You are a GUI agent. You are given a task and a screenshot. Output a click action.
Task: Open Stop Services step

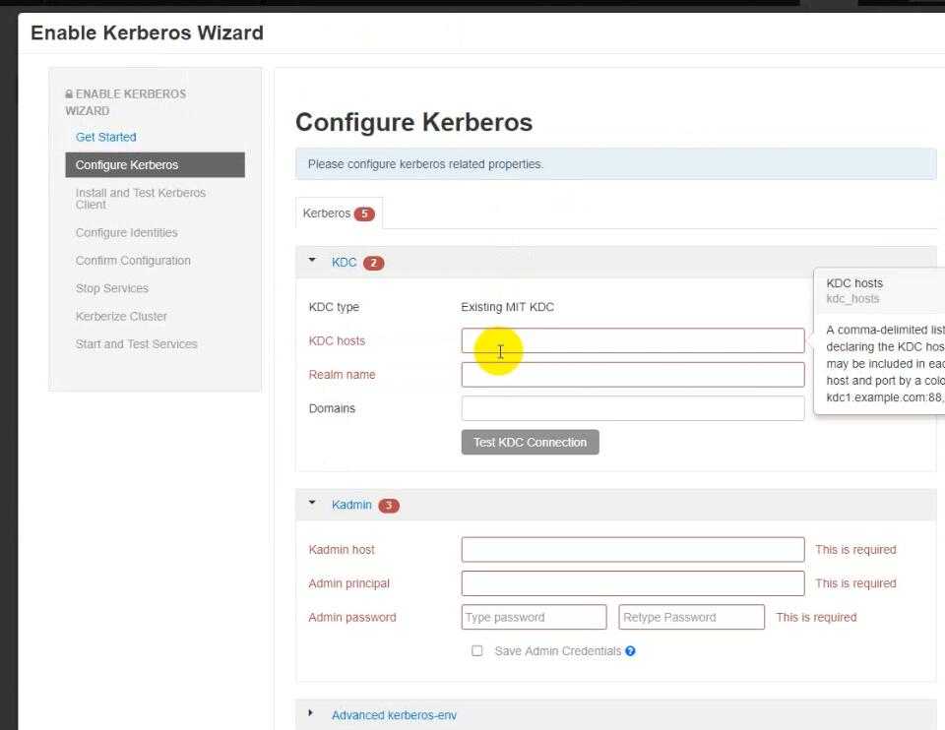(x=112, y=288)
